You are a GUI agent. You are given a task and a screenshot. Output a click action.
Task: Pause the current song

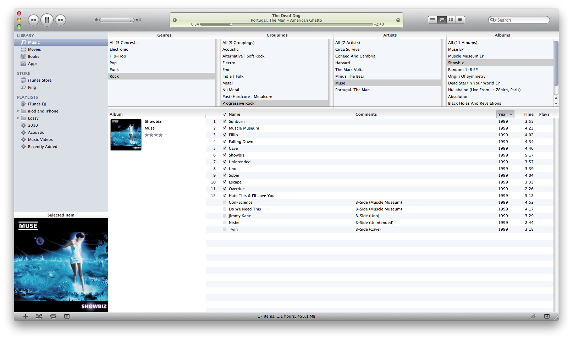(x=47, y=20)
